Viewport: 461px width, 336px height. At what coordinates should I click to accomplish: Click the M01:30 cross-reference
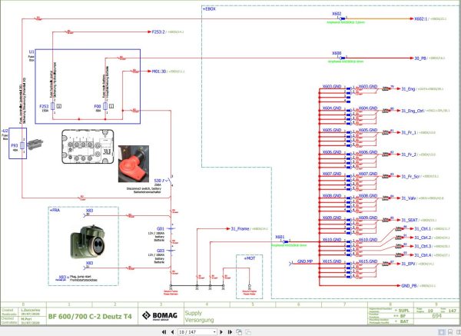coord(159,72)
